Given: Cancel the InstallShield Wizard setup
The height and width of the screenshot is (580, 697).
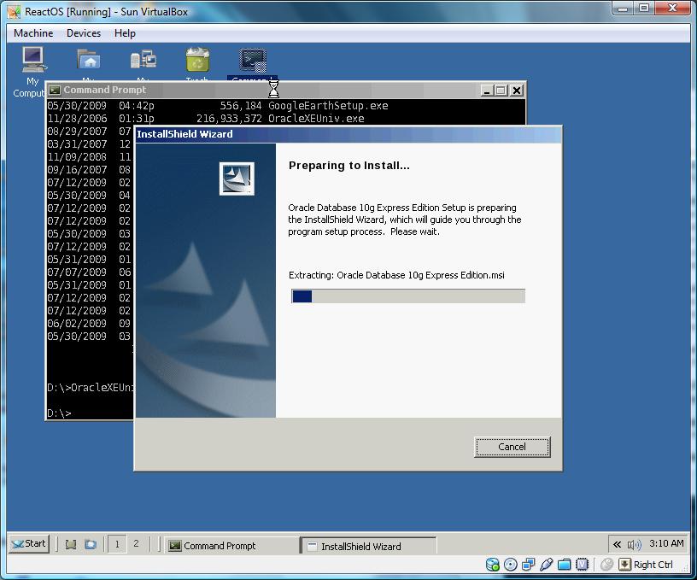Looking at the screenshot, I should (x=512, y=447).
